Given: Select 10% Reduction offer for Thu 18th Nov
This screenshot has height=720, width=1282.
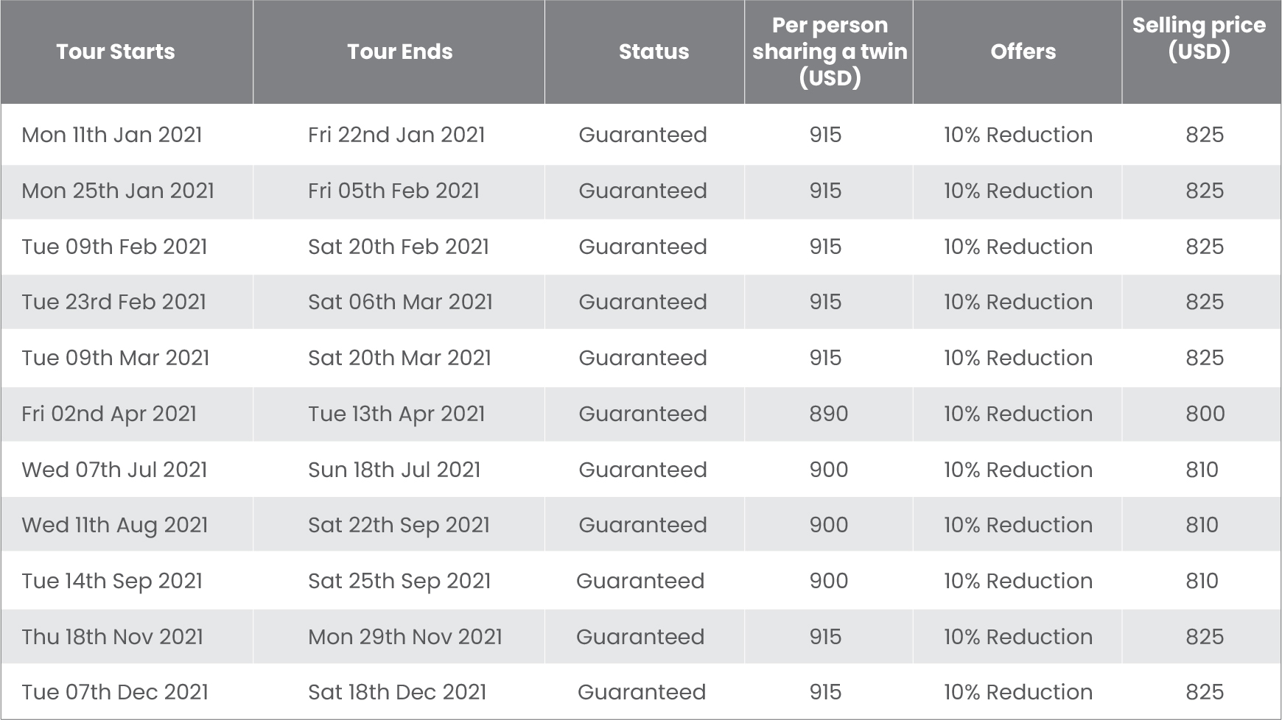Looking at the screenshot, I should click(x=1018, y=637).
